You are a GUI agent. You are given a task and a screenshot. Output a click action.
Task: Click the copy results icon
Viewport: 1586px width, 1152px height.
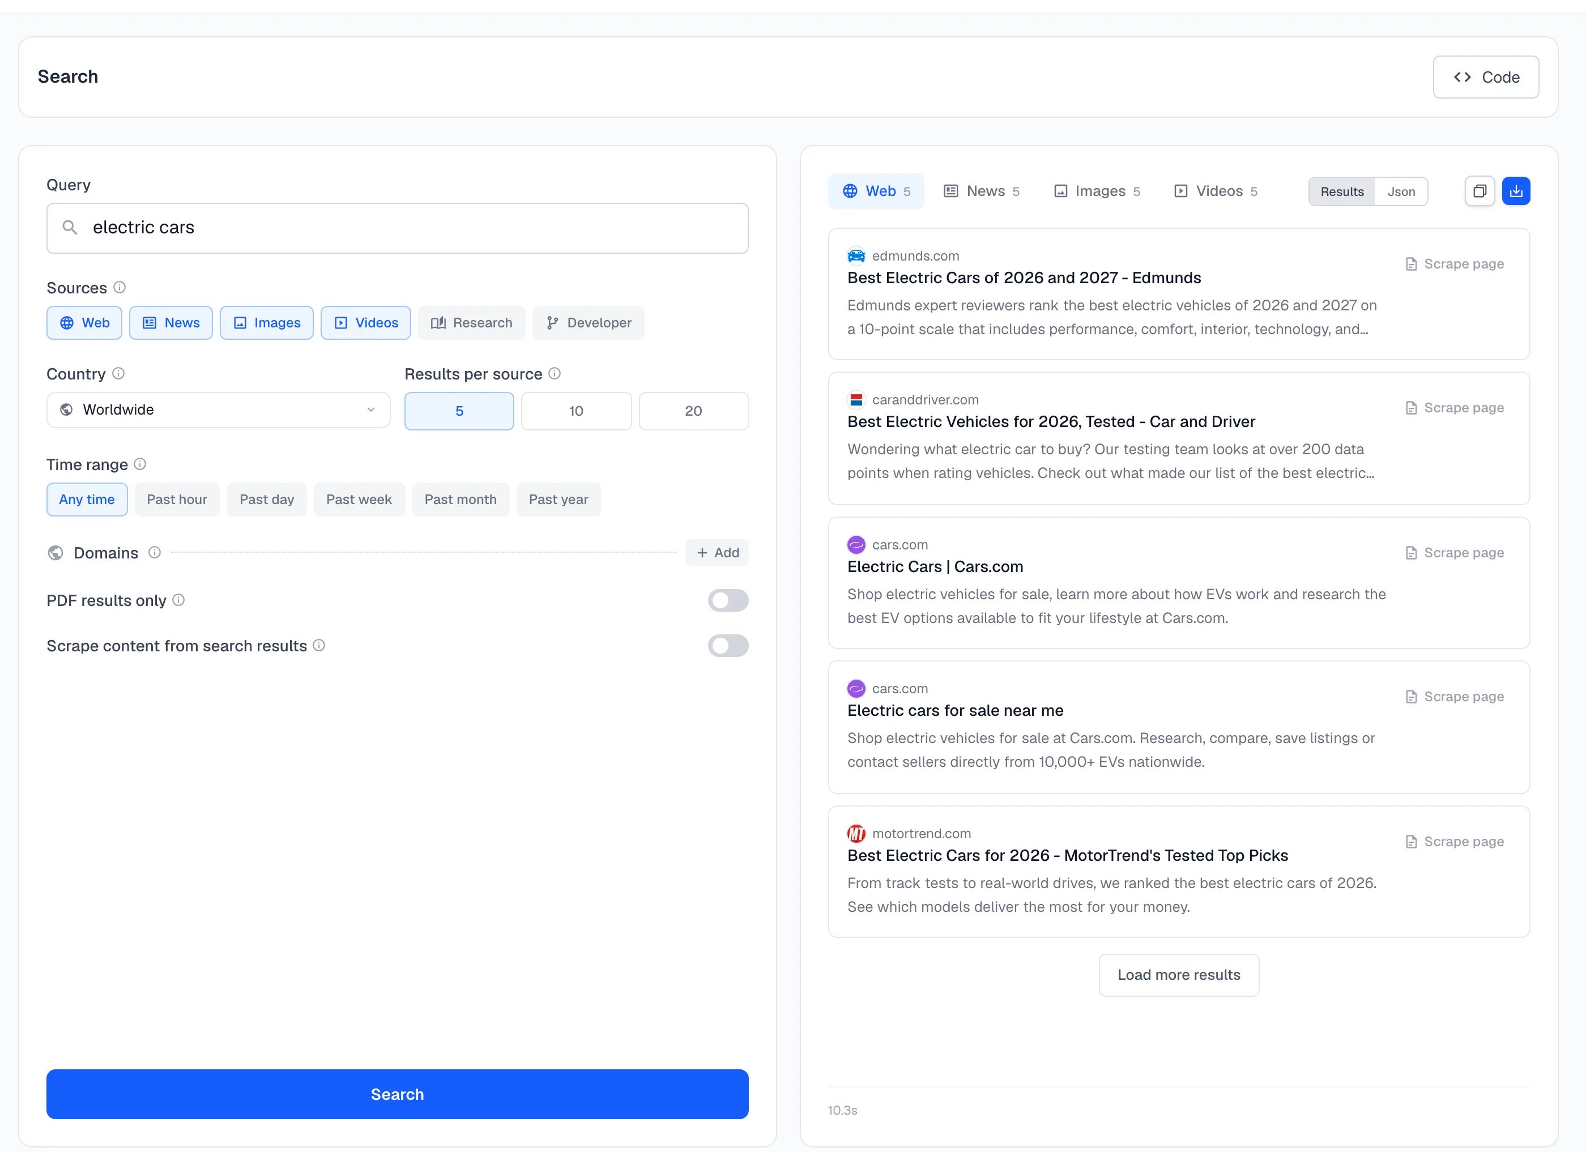[1479, 191]
